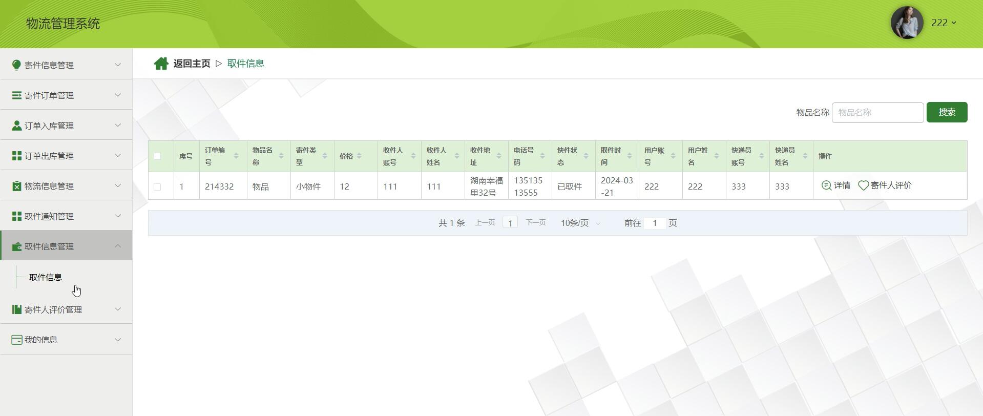Sort by 订单编号 column arrows
Viewport: 983px width, 416px height.
(236, 156)
